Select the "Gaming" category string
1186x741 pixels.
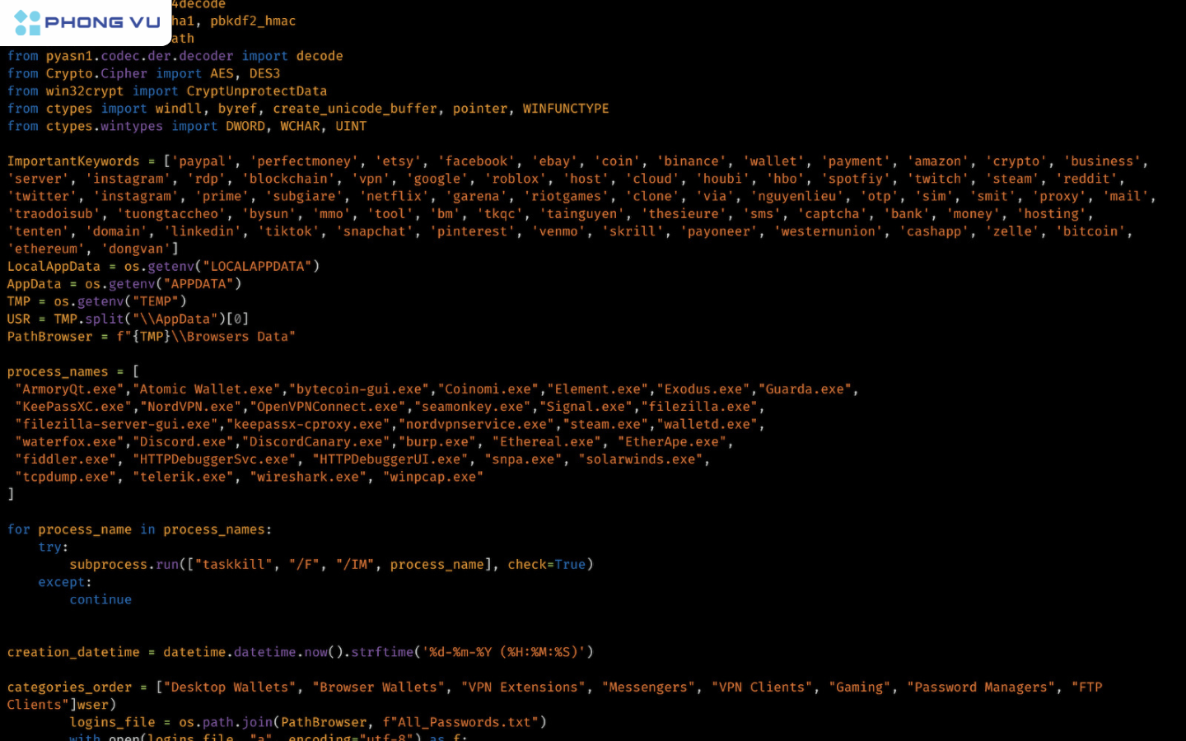[860, 687]
